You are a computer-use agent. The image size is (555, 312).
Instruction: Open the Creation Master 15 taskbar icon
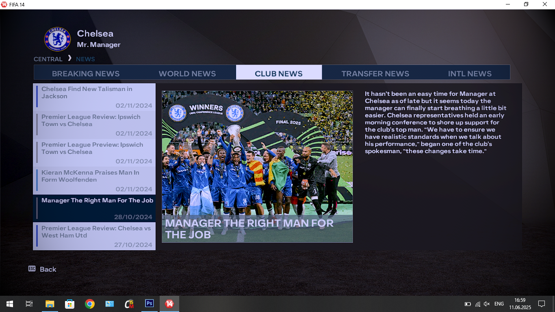pos(130,304)
